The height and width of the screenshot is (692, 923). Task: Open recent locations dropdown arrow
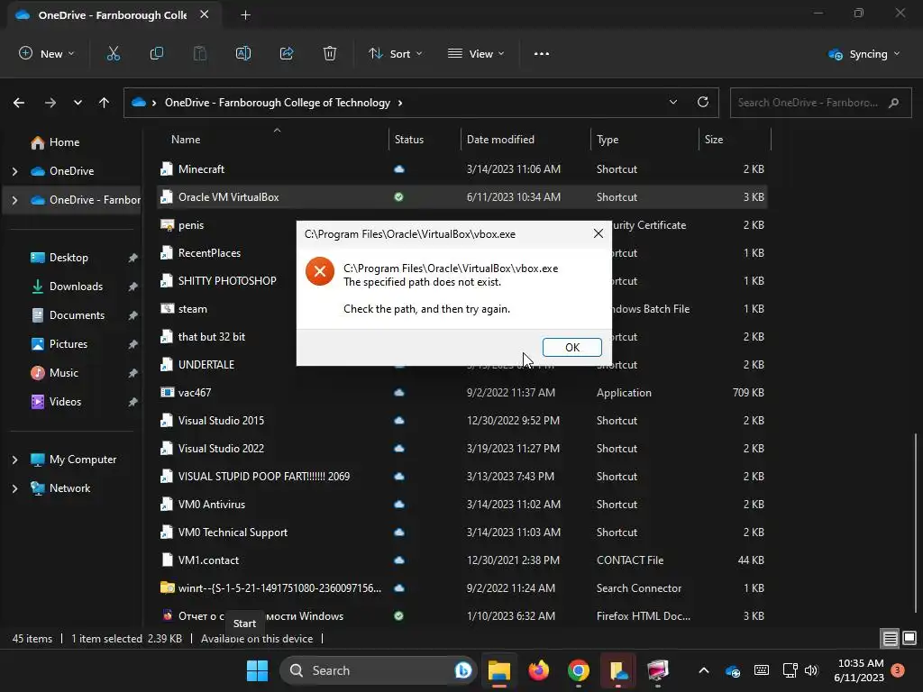click(78, 103)
